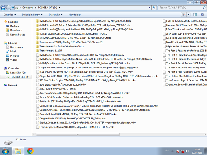Open Recent Places in Favorites
This screenshot has height=155, width=207.
[x=17, y=35]
